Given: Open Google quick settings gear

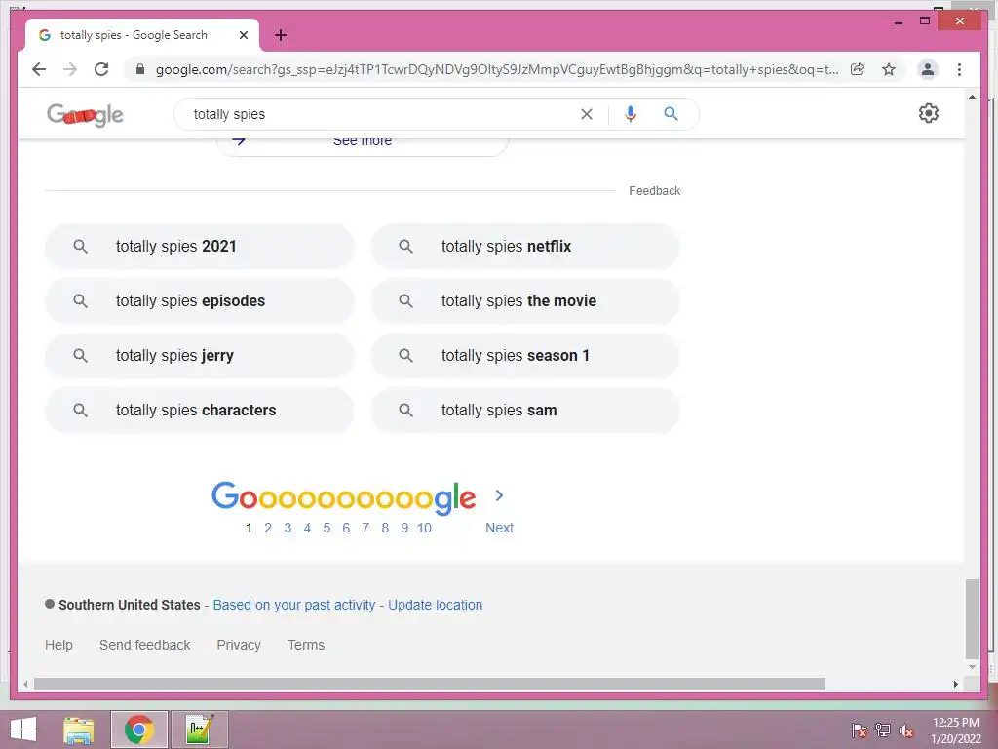Looking at the screenshot, I should pos(929,113).
